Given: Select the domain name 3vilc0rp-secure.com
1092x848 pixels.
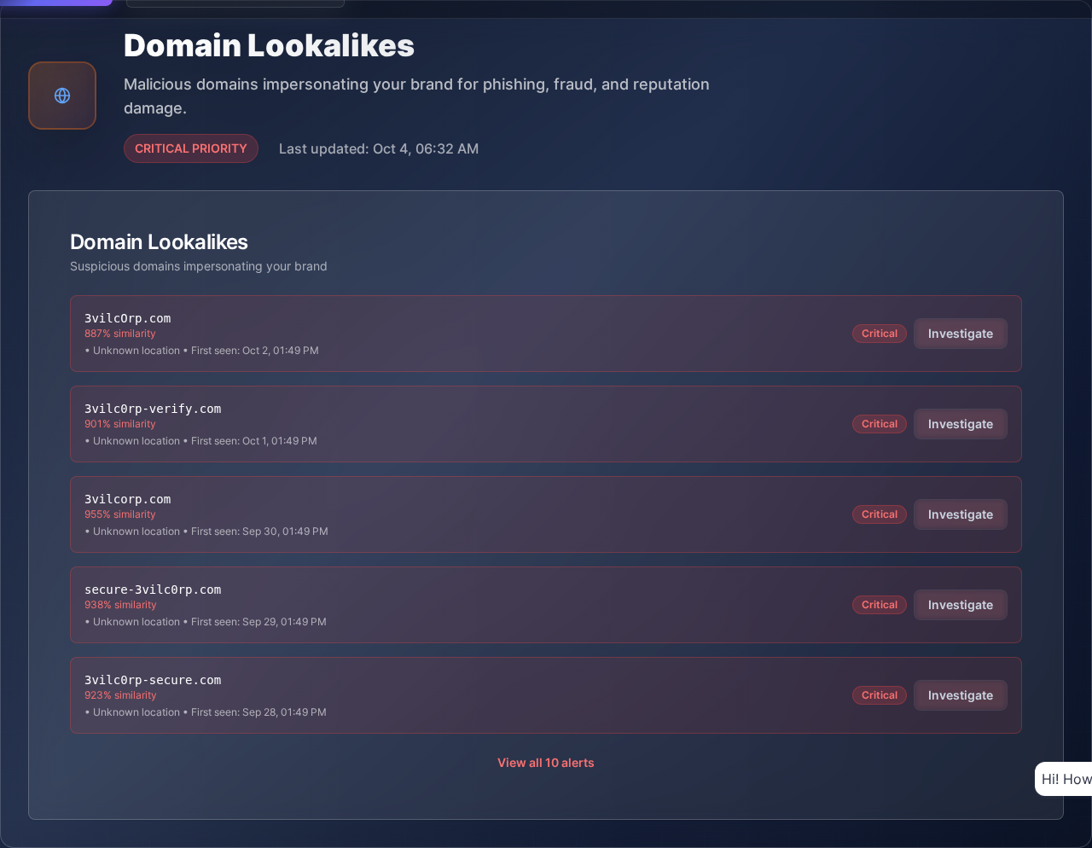Looking at the screenshot, I should coord(153,680).
